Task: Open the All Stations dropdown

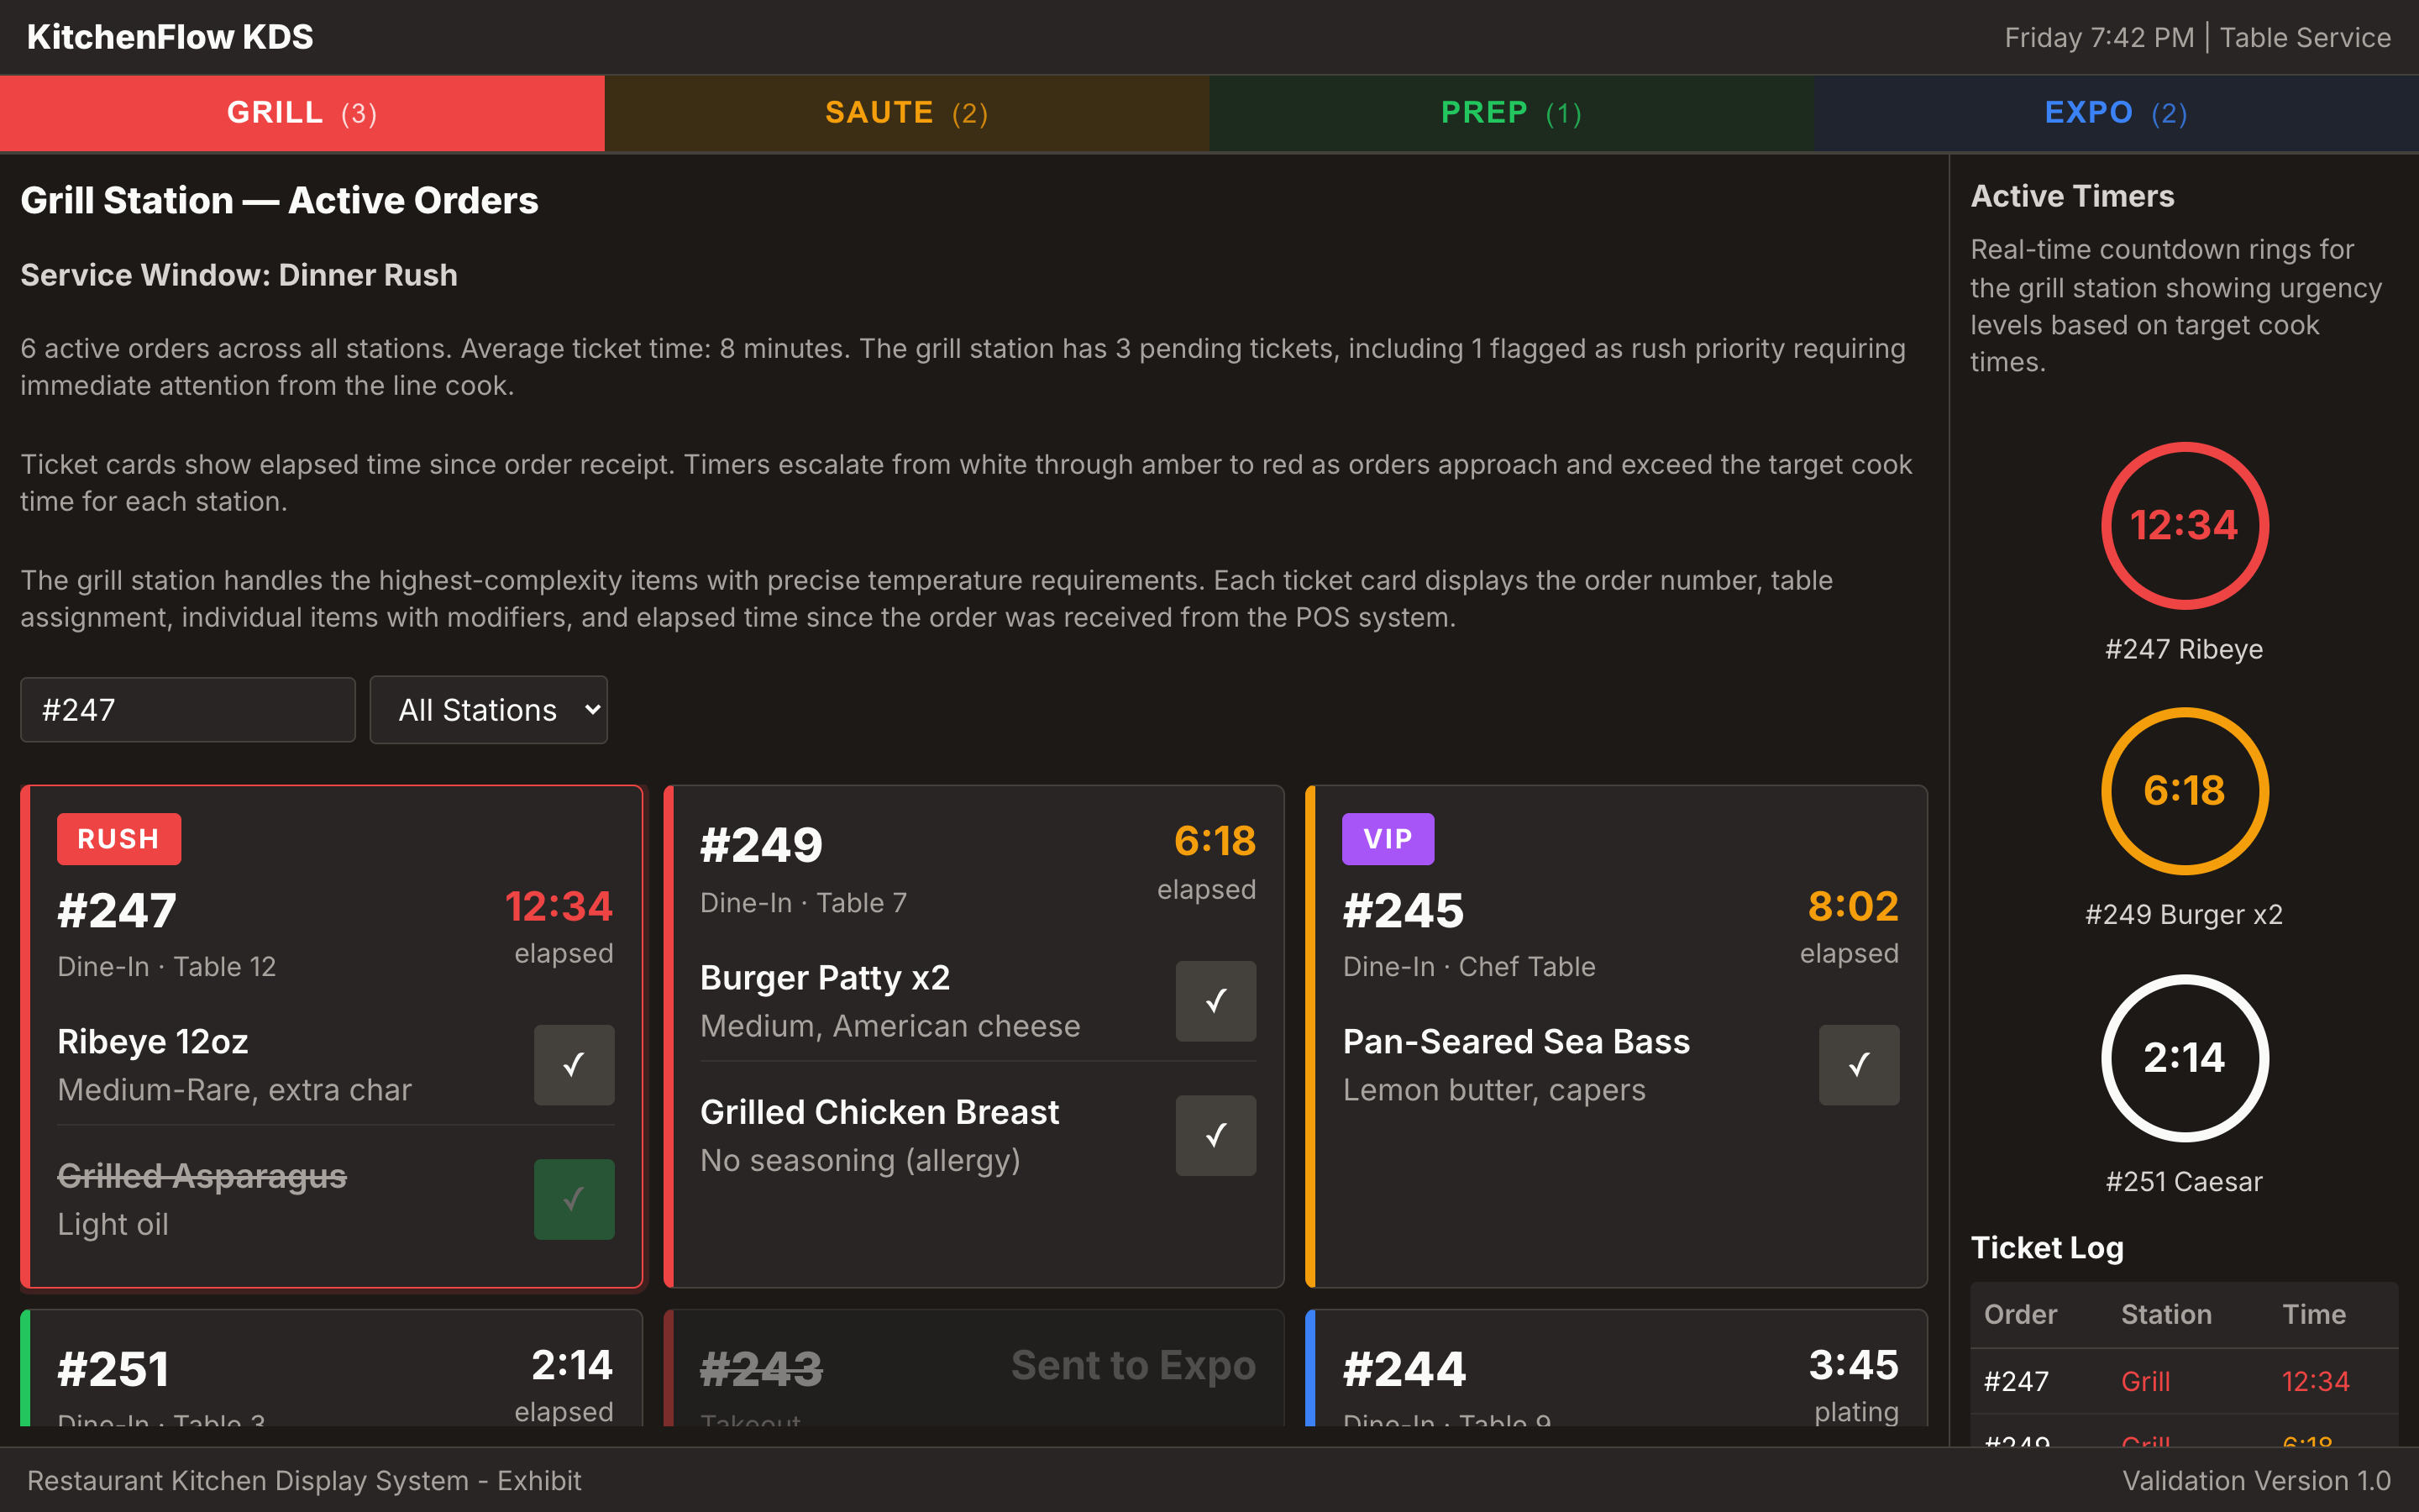Action: coord(488,710)
